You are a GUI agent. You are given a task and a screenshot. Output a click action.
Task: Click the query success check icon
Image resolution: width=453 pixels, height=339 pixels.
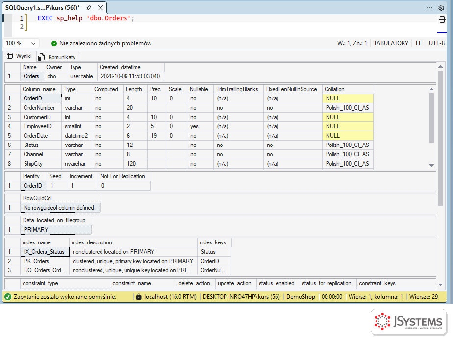tap(8, 297)
